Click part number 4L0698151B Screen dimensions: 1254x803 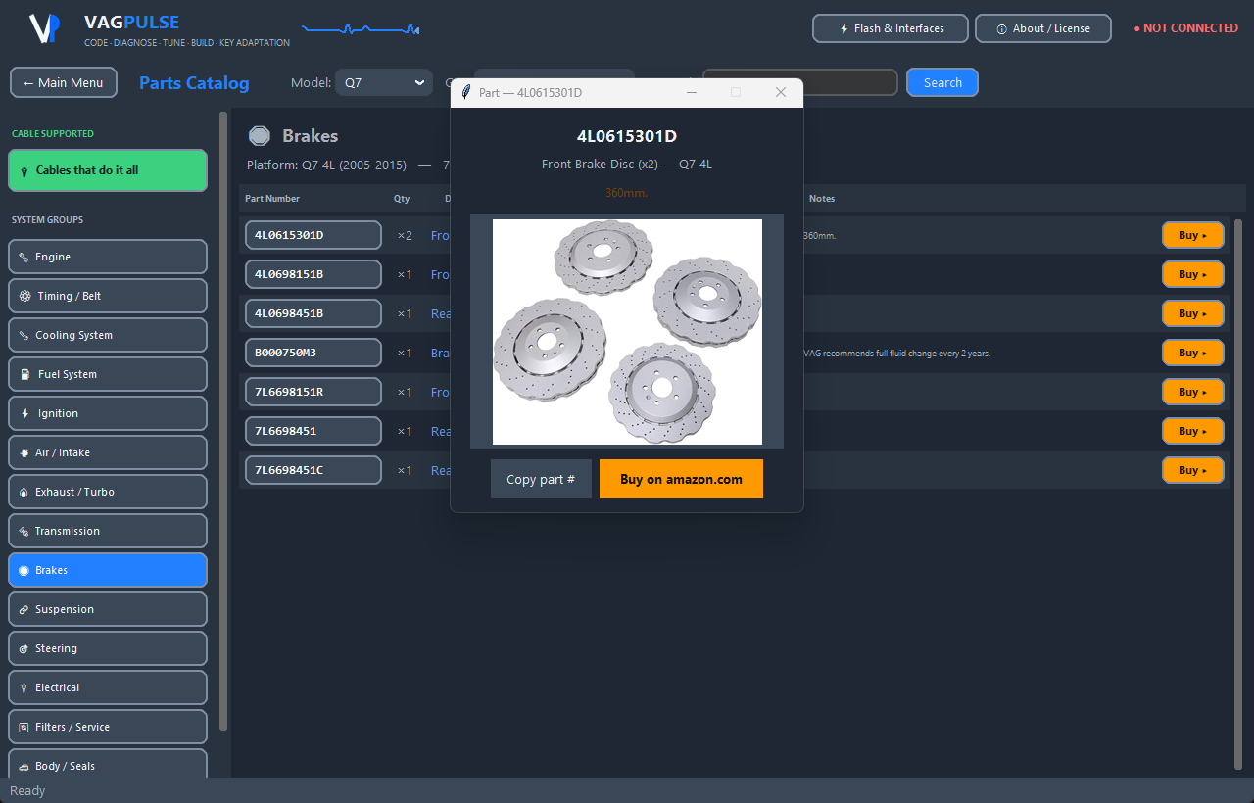pyautogui.click(x=313, y=274)
